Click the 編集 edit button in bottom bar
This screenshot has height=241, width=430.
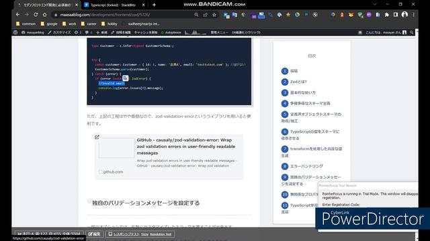click(94, 234)
